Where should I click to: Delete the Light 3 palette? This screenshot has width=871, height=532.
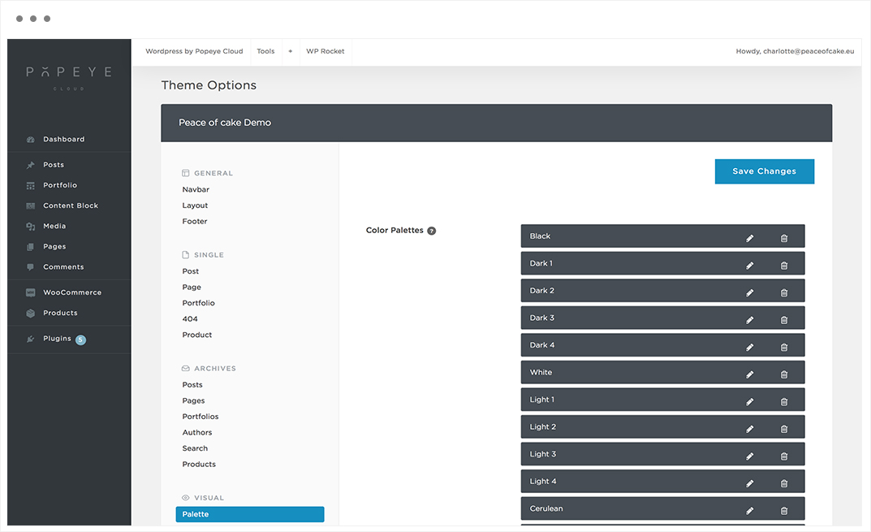click(x=784, y=456)
